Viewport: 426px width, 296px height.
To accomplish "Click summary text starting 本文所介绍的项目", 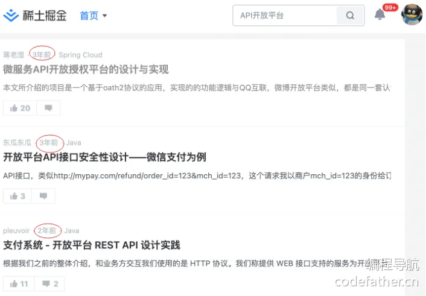I will tap(197, 87).
